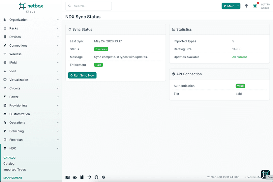Expand the Organization section chevron

[58, 20]
